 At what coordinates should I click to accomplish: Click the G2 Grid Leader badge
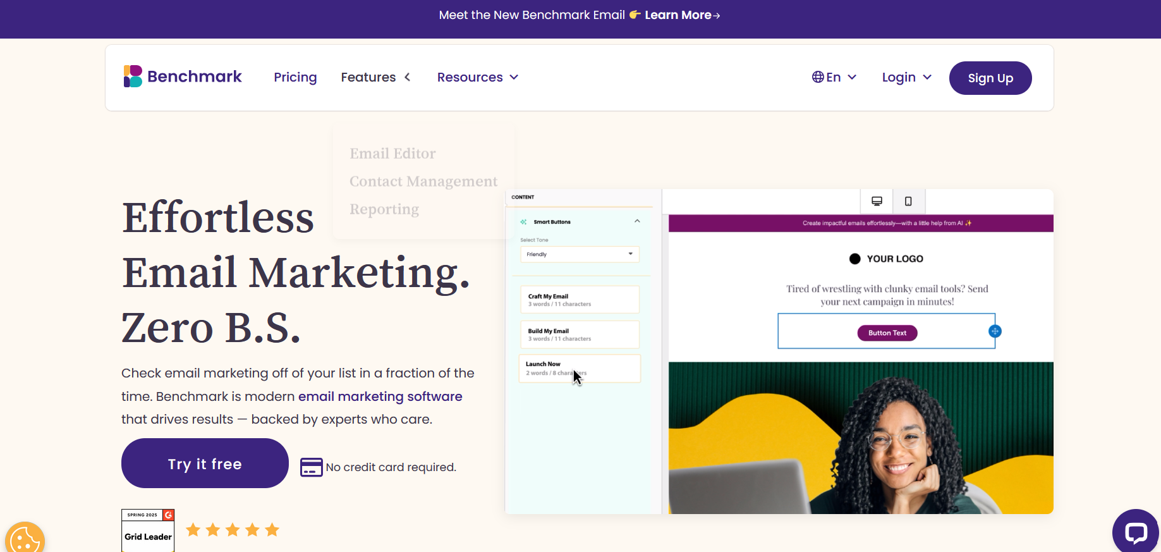pos(148,531)
